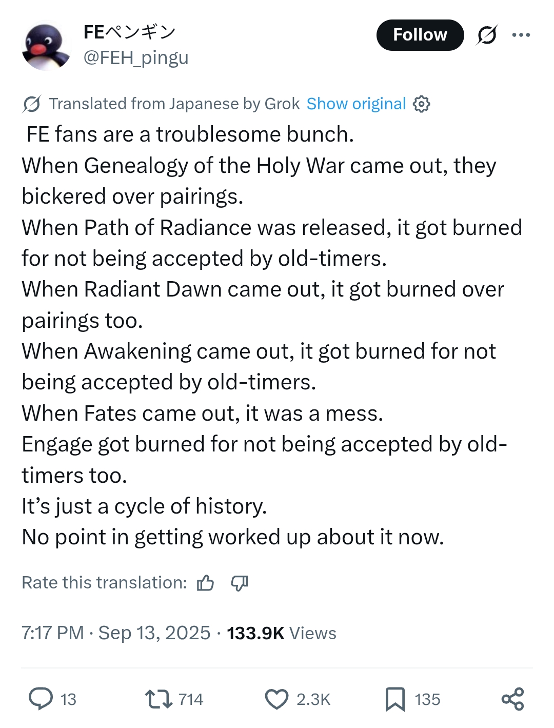
Task: Click the Show original link
Action: click(356, 104)
